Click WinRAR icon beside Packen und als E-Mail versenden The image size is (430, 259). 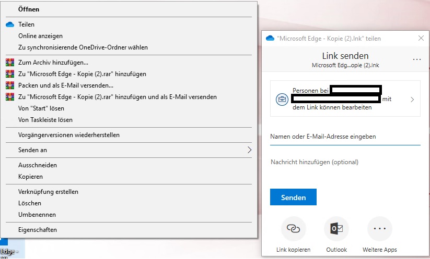[10, 85]
